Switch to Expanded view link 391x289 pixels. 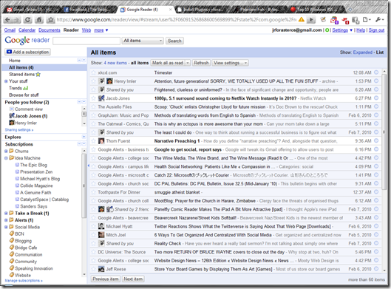(x=363, y=52)
